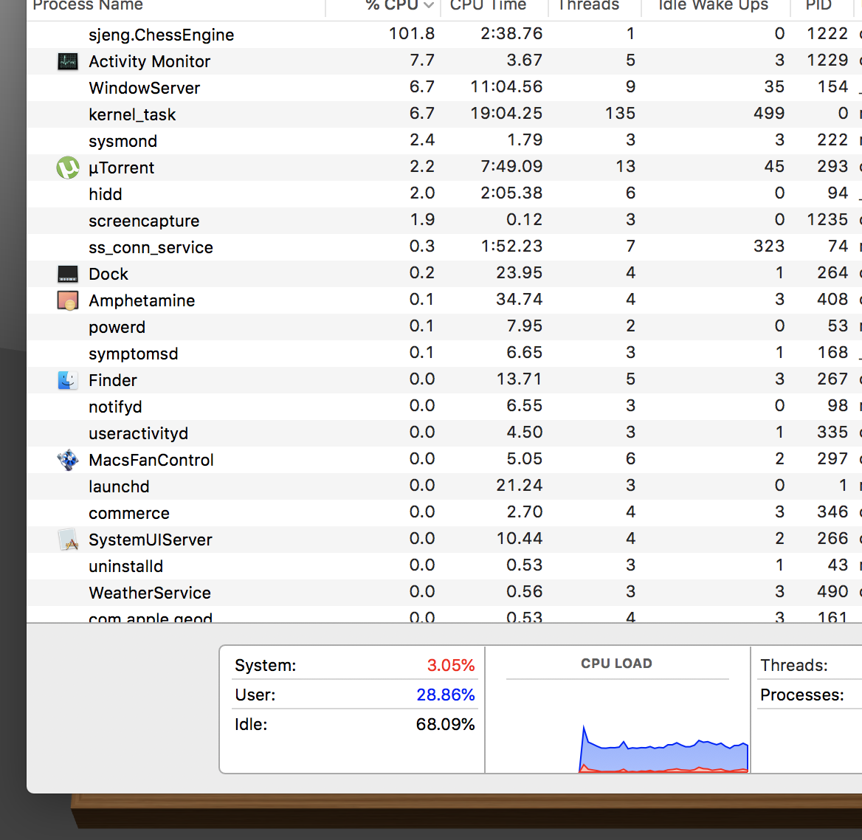Click the System 3.05% value
Image resolution: width=862 pixels, height=840 pixels.
click(x=451, y=665)
